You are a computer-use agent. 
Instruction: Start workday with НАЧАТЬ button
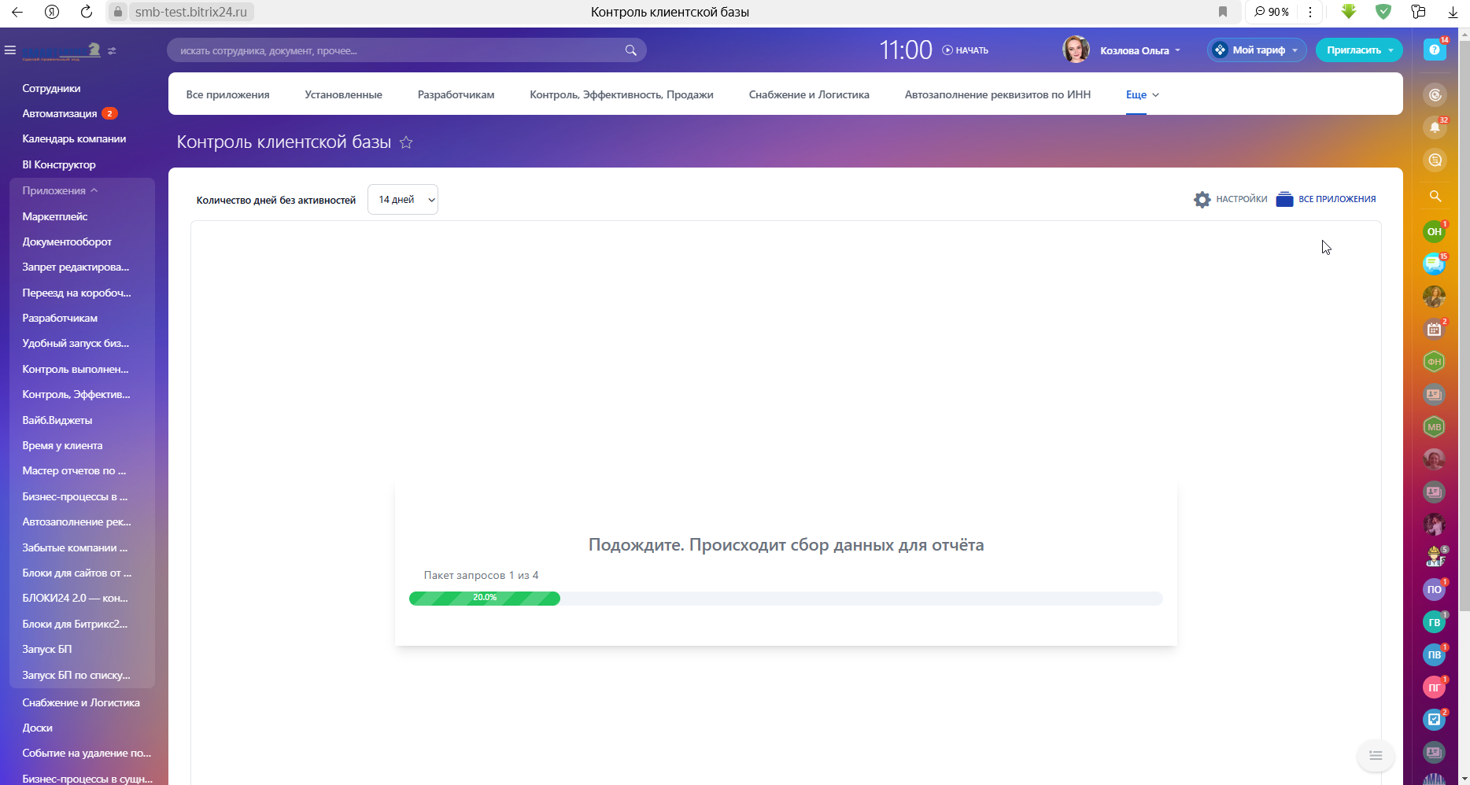966,50
